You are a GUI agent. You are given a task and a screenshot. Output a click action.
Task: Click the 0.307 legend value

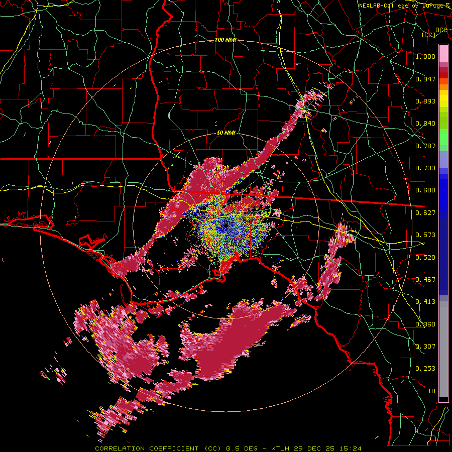pos(425,347)
